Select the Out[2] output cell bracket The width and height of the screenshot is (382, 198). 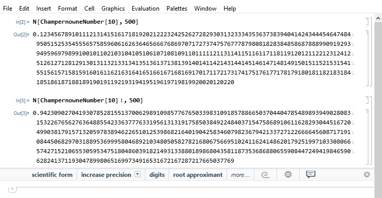[367, 58]
